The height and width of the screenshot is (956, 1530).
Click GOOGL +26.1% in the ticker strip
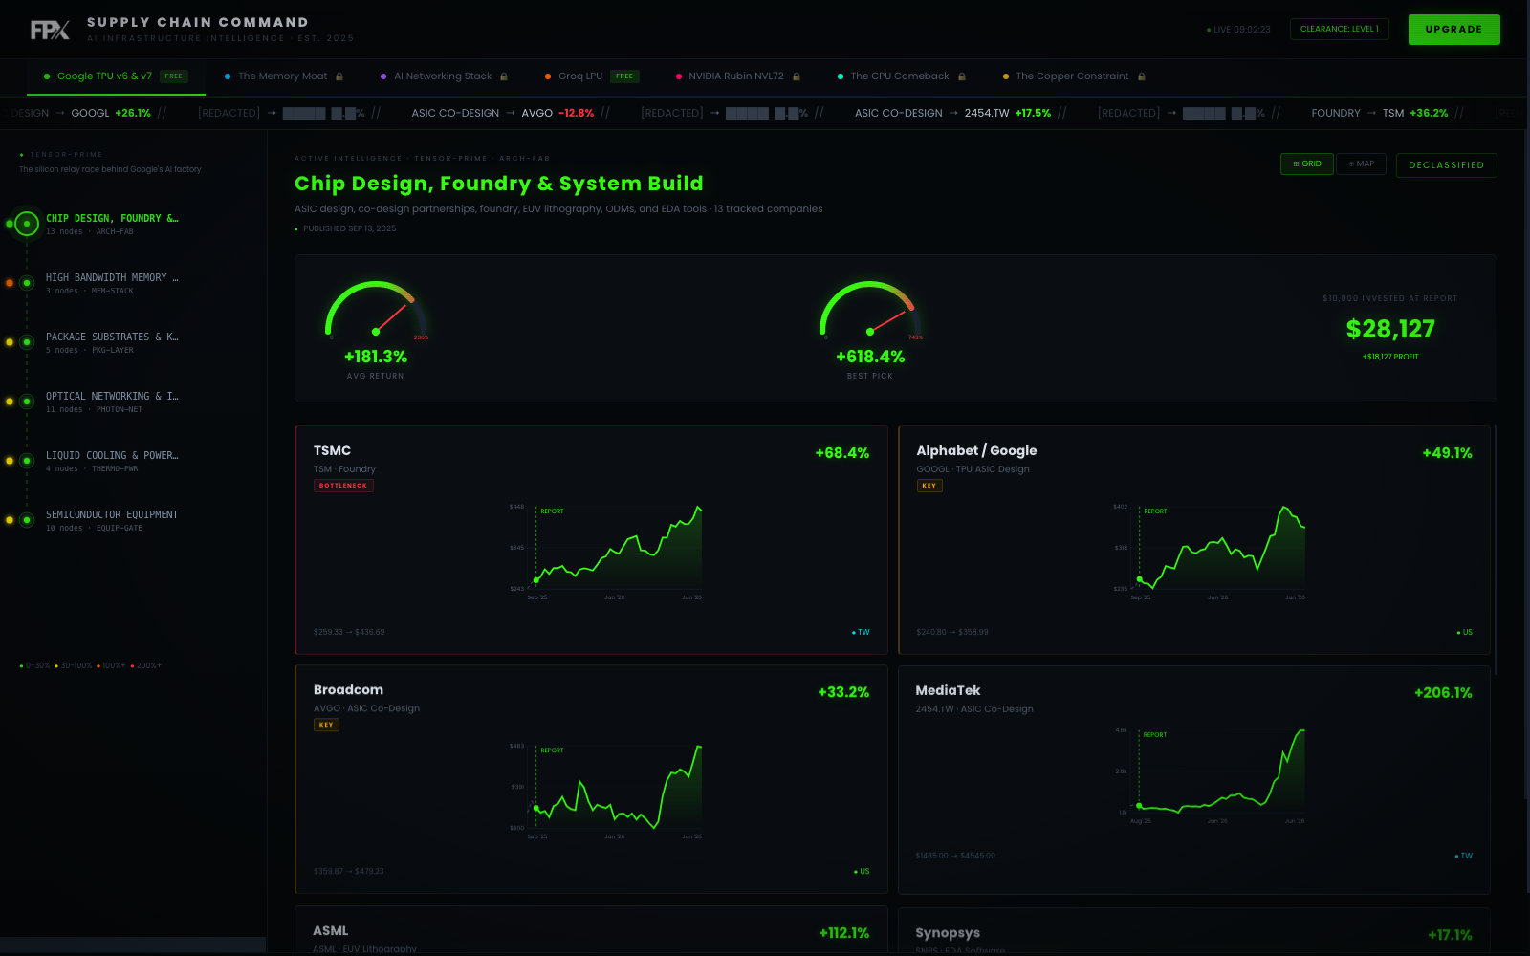click(x=111, y=113)
